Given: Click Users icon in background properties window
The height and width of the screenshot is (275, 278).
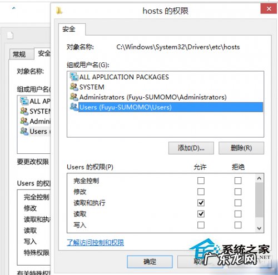Looking at the screenshot, I should click(24, 131).
